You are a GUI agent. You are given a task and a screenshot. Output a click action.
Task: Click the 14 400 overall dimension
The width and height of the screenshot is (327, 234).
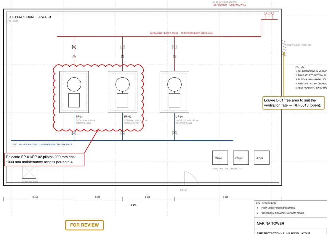pos(133,206)
